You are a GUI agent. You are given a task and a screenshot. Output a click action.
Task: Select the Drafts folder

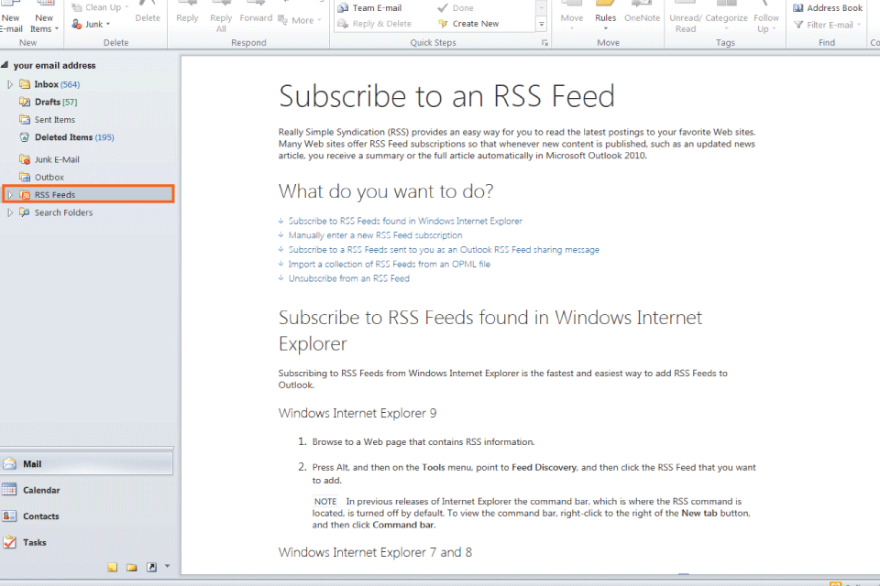[48, 102]
